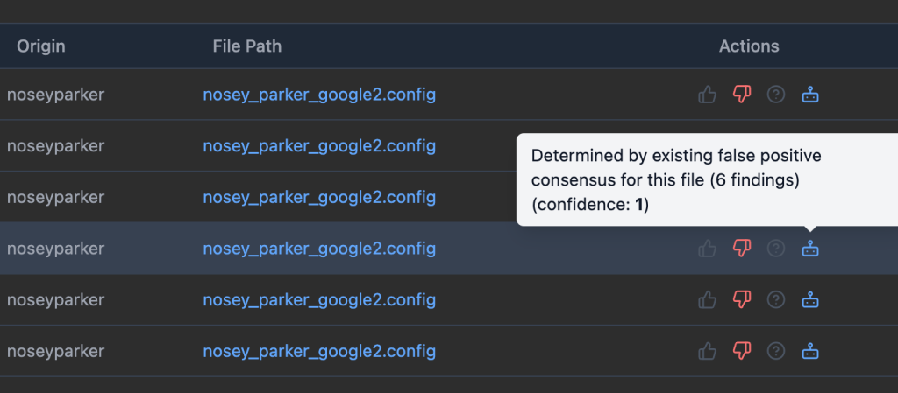The height and width of the screenshot is (393, 898).
Task: Click thumbs up in the fifth row
Action: [x=707, y=300]
